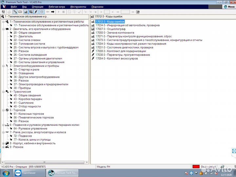The width and height of the screenshot is (236, 177).
Task: Select operation 17007-3 Осциллограф
Action: pos(110,29)
